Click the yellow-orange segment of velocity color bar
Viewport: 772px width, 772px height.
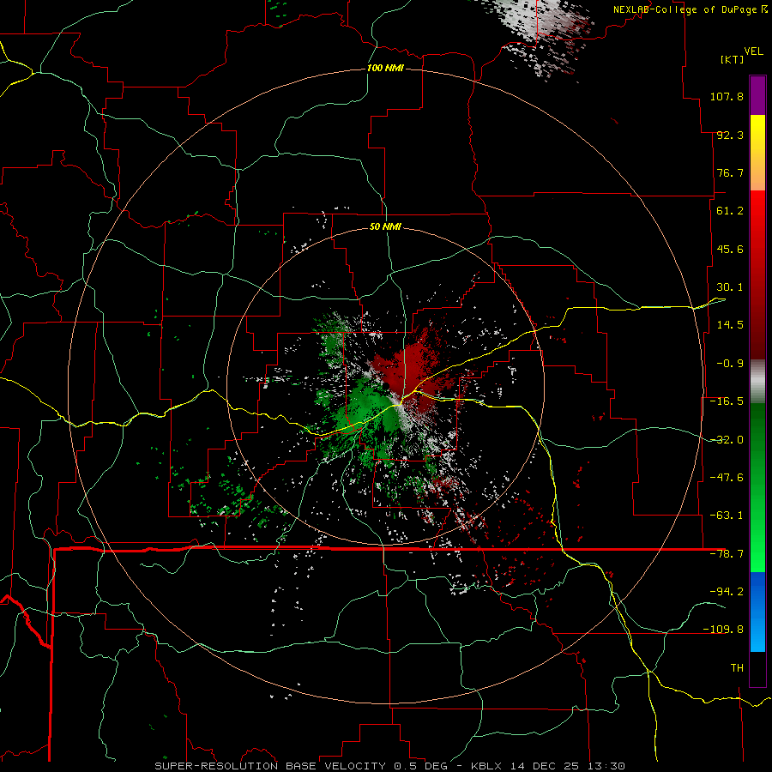pyautogui.click(x=757, y=153)
